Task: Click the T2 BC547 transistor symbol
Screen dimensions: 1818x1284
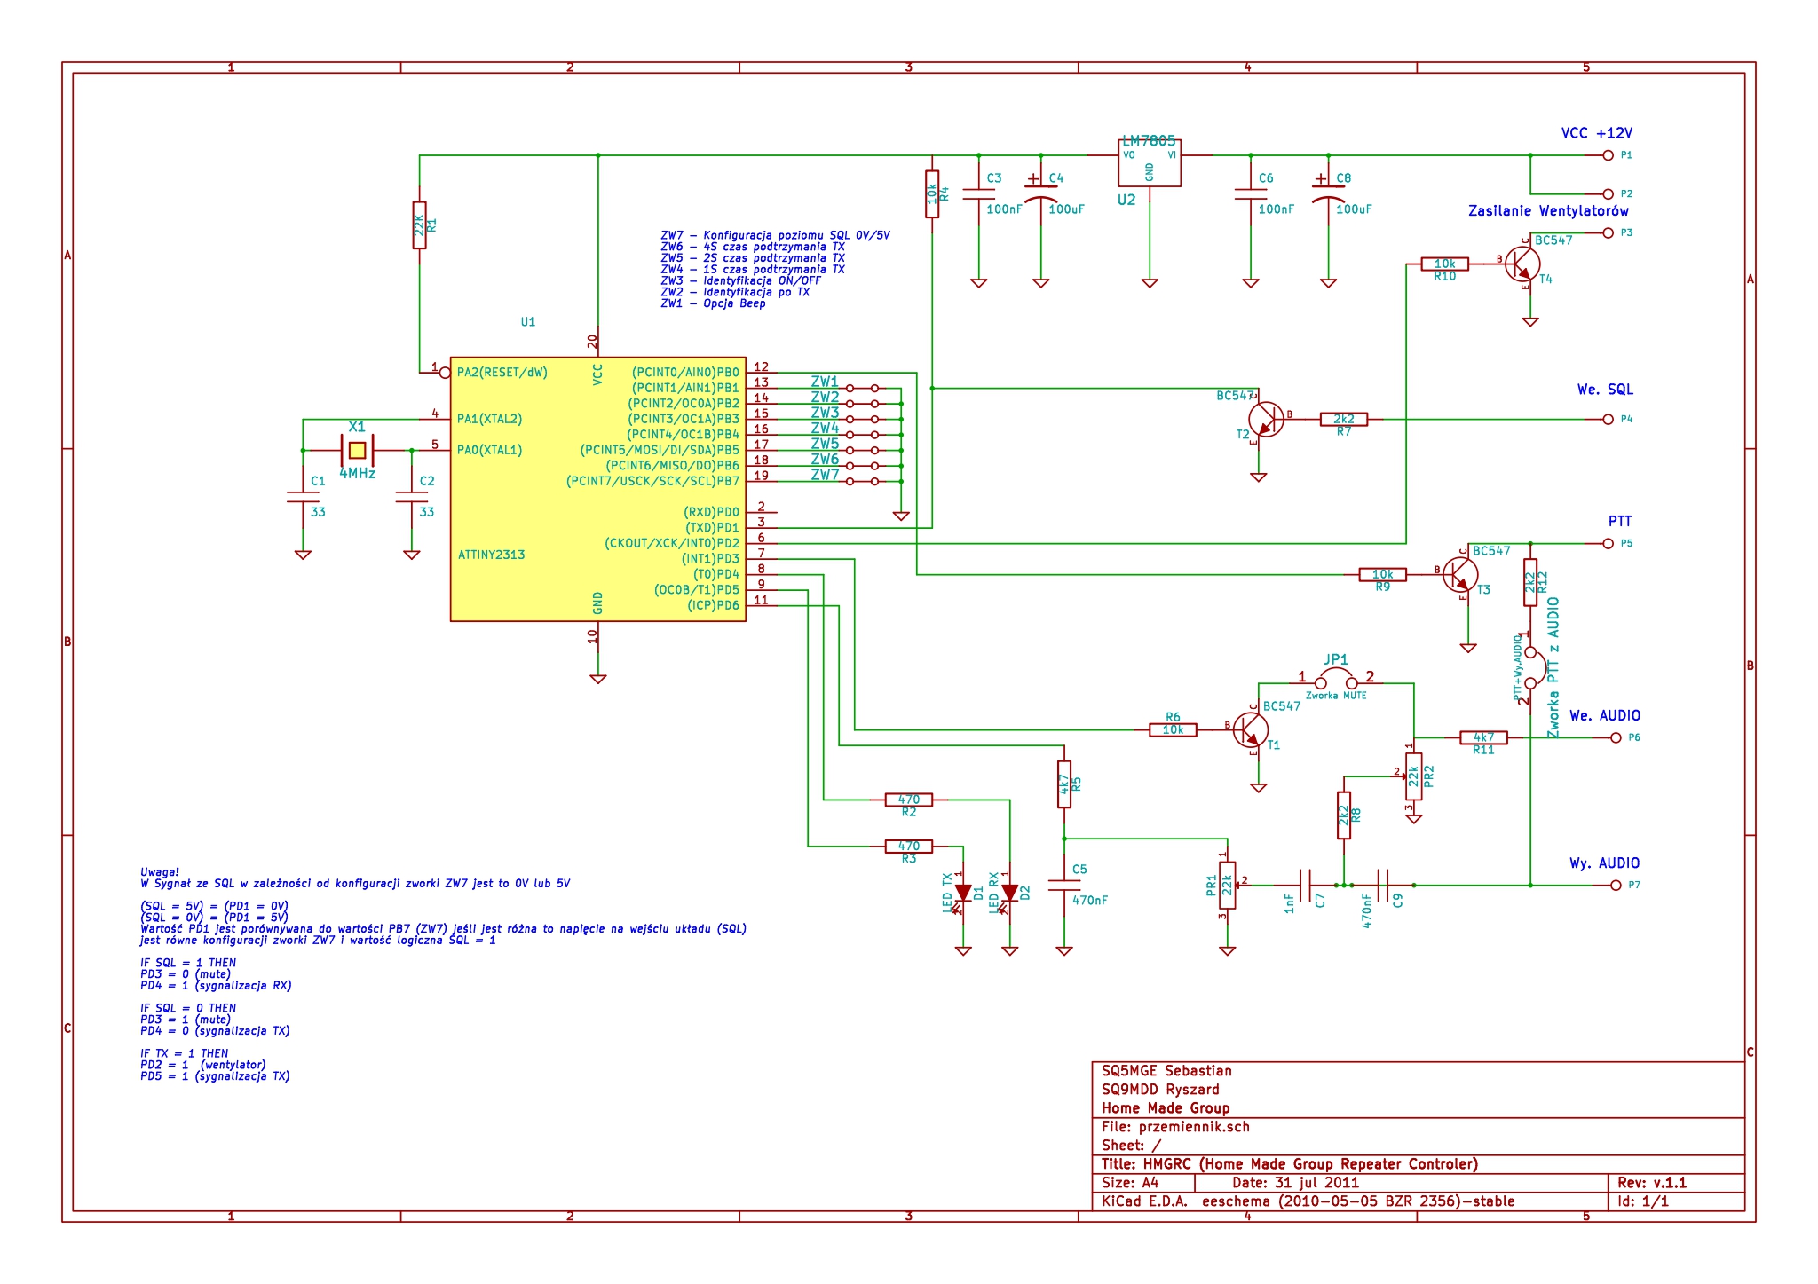Action: (x=1265, y=419)
